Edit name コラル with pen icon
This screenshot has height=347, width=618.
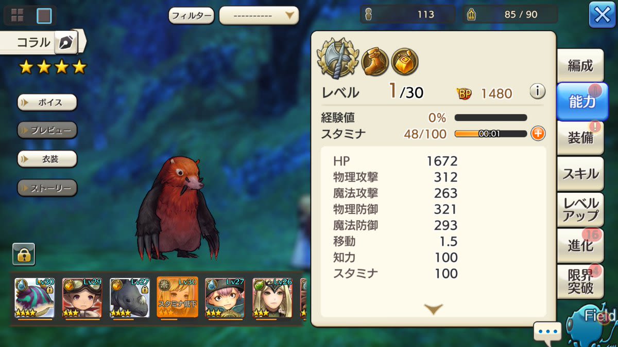tap(66, 43)
